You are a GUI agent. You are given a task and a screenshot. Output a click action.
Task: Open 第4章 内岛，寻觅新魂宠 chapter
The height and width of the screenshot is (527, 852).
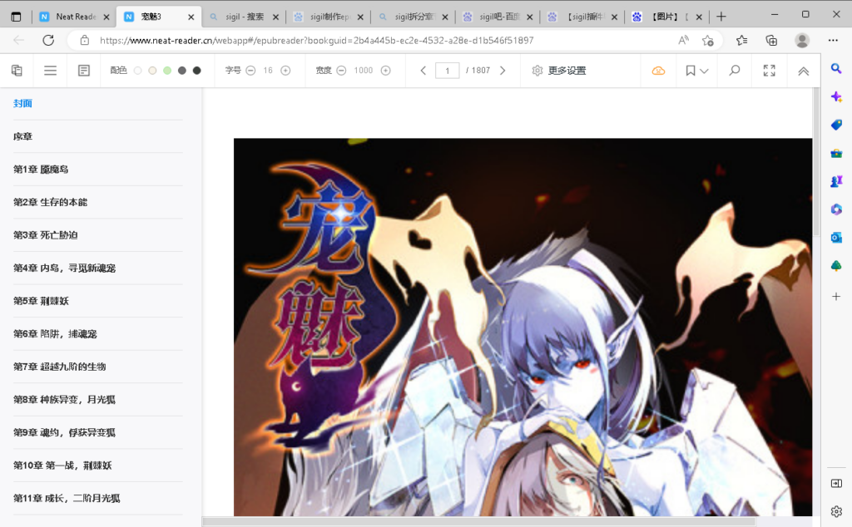tap(64, 268)
